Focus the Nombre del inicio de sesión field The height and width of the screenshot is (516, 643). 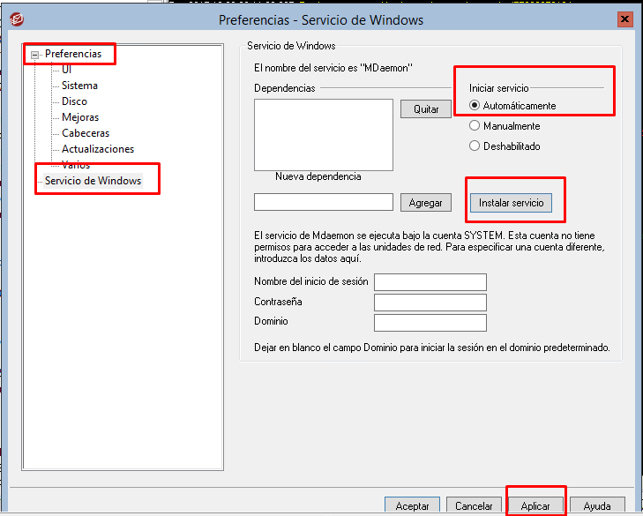click(430, 282)
